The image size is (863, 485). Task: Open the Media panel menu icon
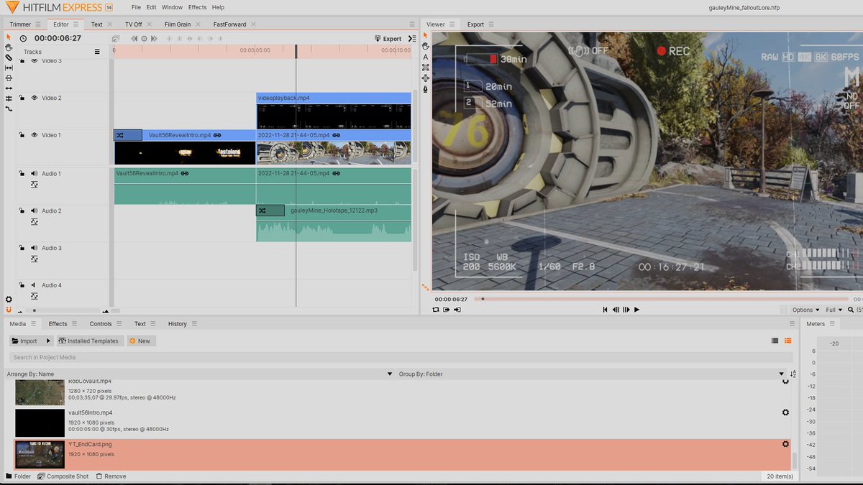pos(32,323)
